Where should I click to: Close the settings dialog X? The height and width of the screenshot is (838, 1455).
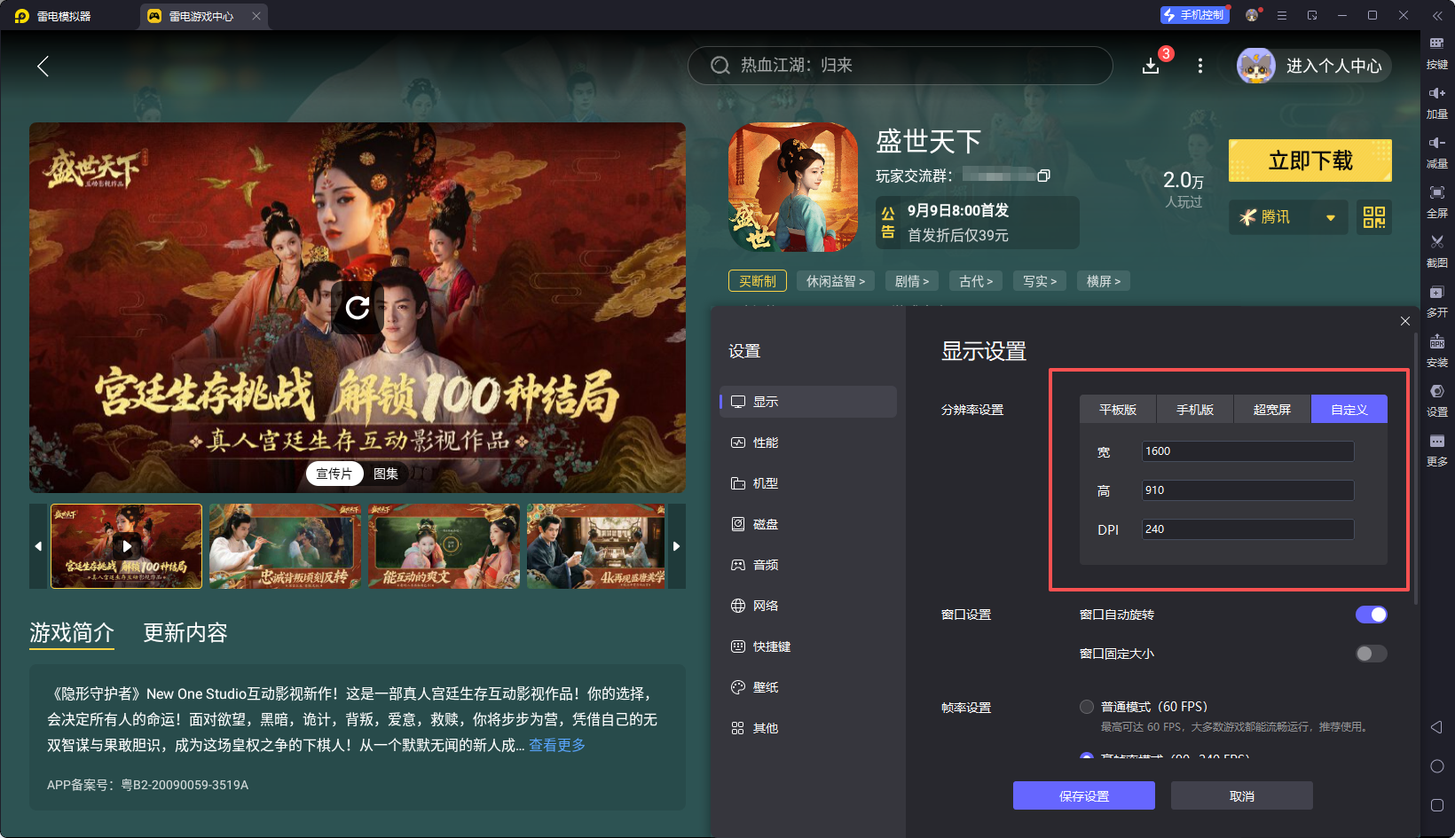1405,321
